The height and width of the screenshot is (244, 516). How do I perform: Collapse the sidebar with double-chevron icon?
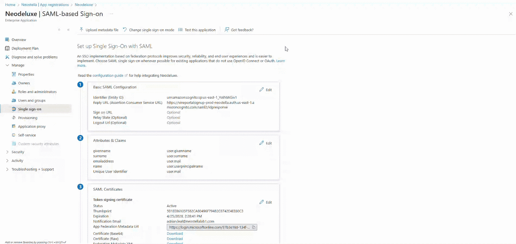68,30
